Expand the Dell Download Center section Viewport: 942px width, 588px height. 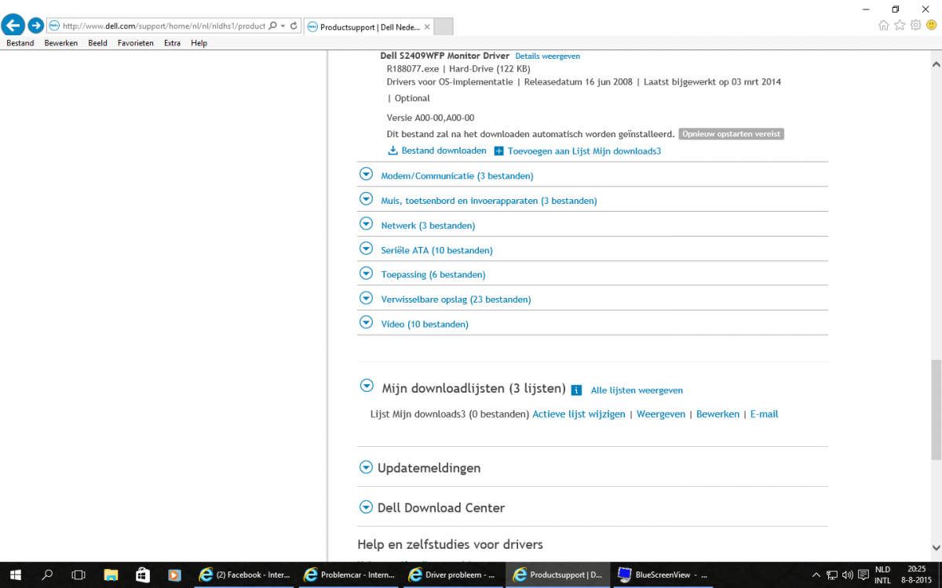pos(366,507)
